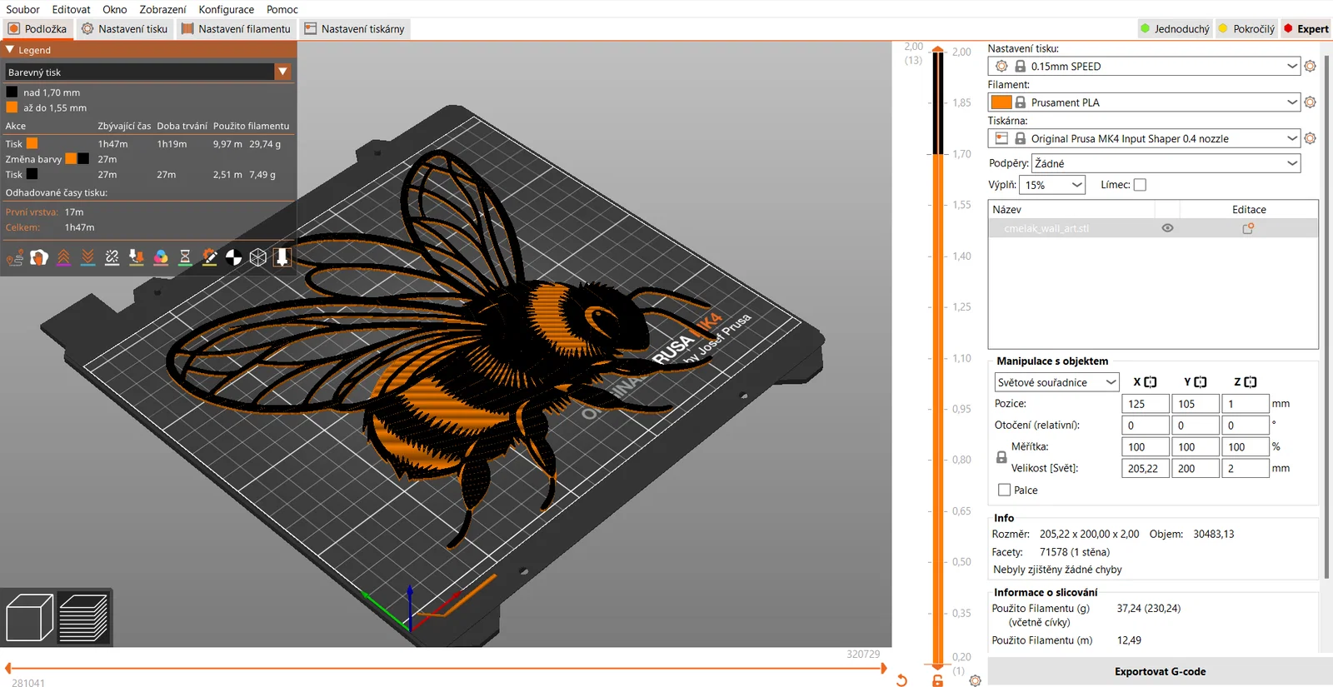The image size is (1333, 687).
Task: Select the Pokročilý mode button
Action: 1246,29
